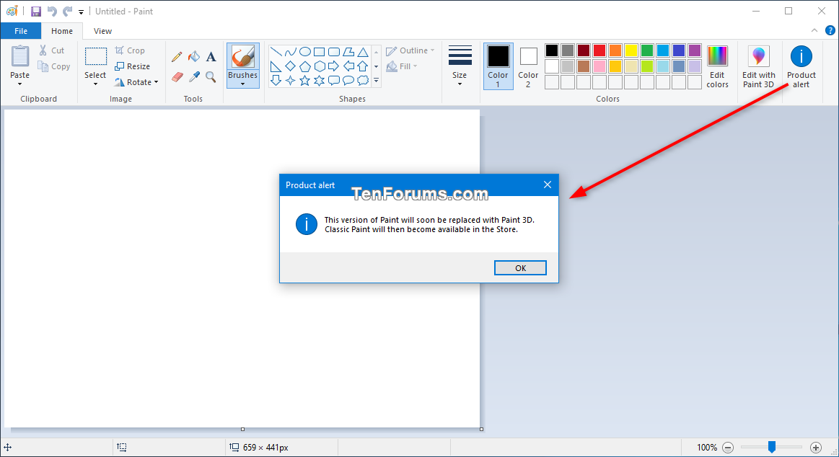Select the Text tool
The image size is (839, 457).
(x=211, y=57)
